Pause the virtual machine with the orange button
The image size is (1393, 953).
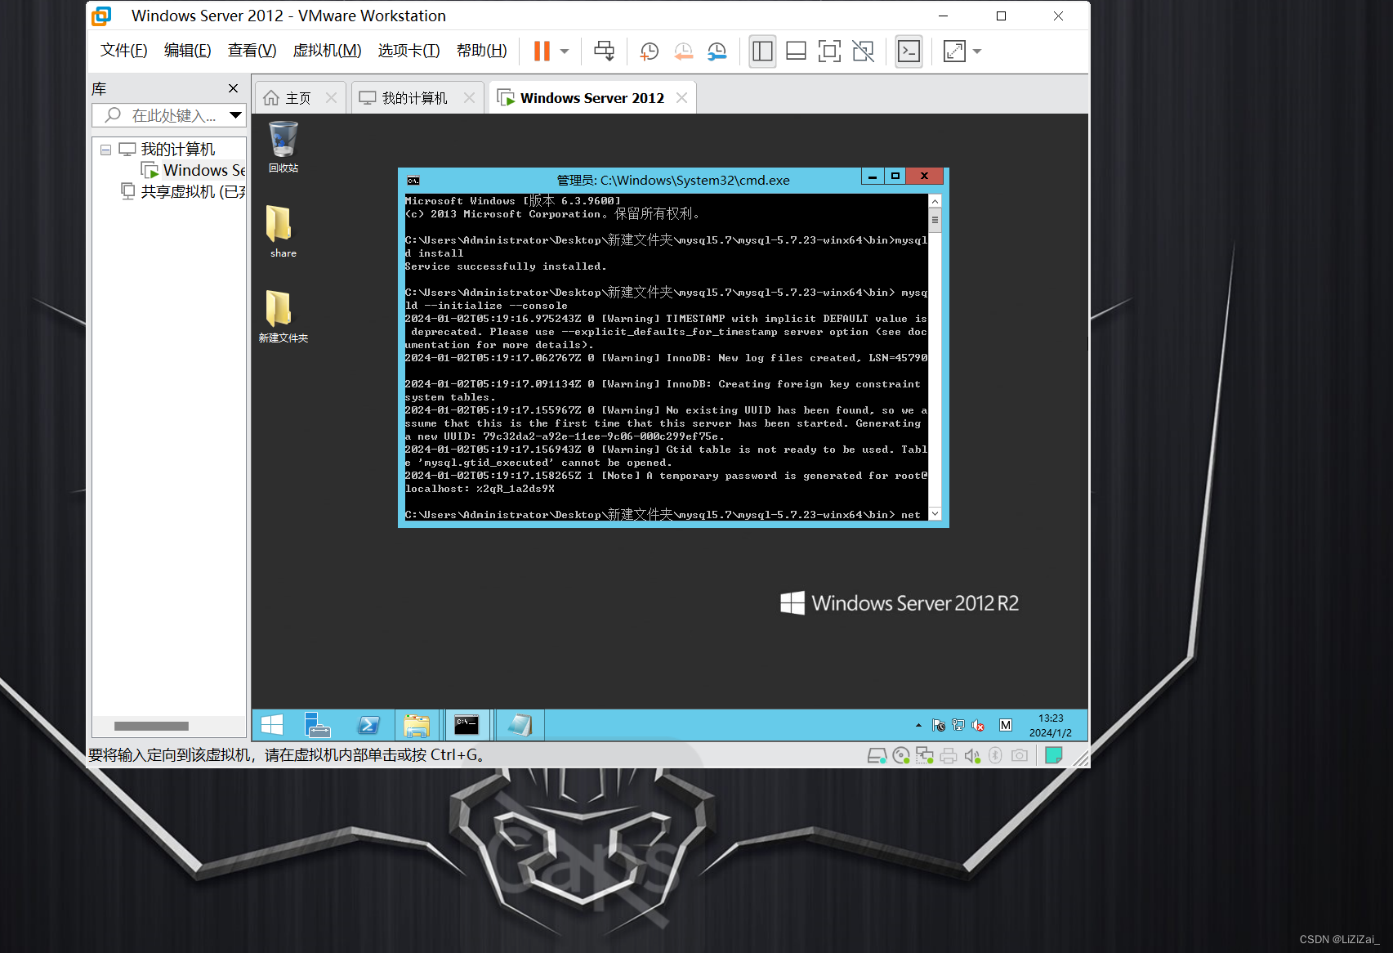pos(542,51)
